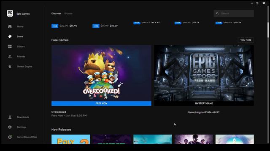Click the $10.49 sale price

113,26
